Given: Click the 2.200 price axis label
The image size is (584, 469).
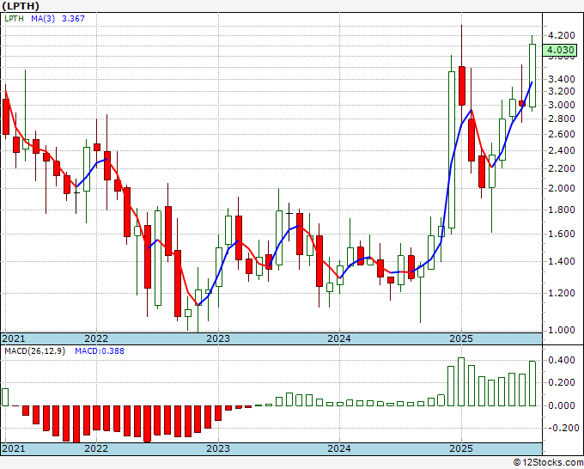Looking at the screenshot, I should click(561, 168).
